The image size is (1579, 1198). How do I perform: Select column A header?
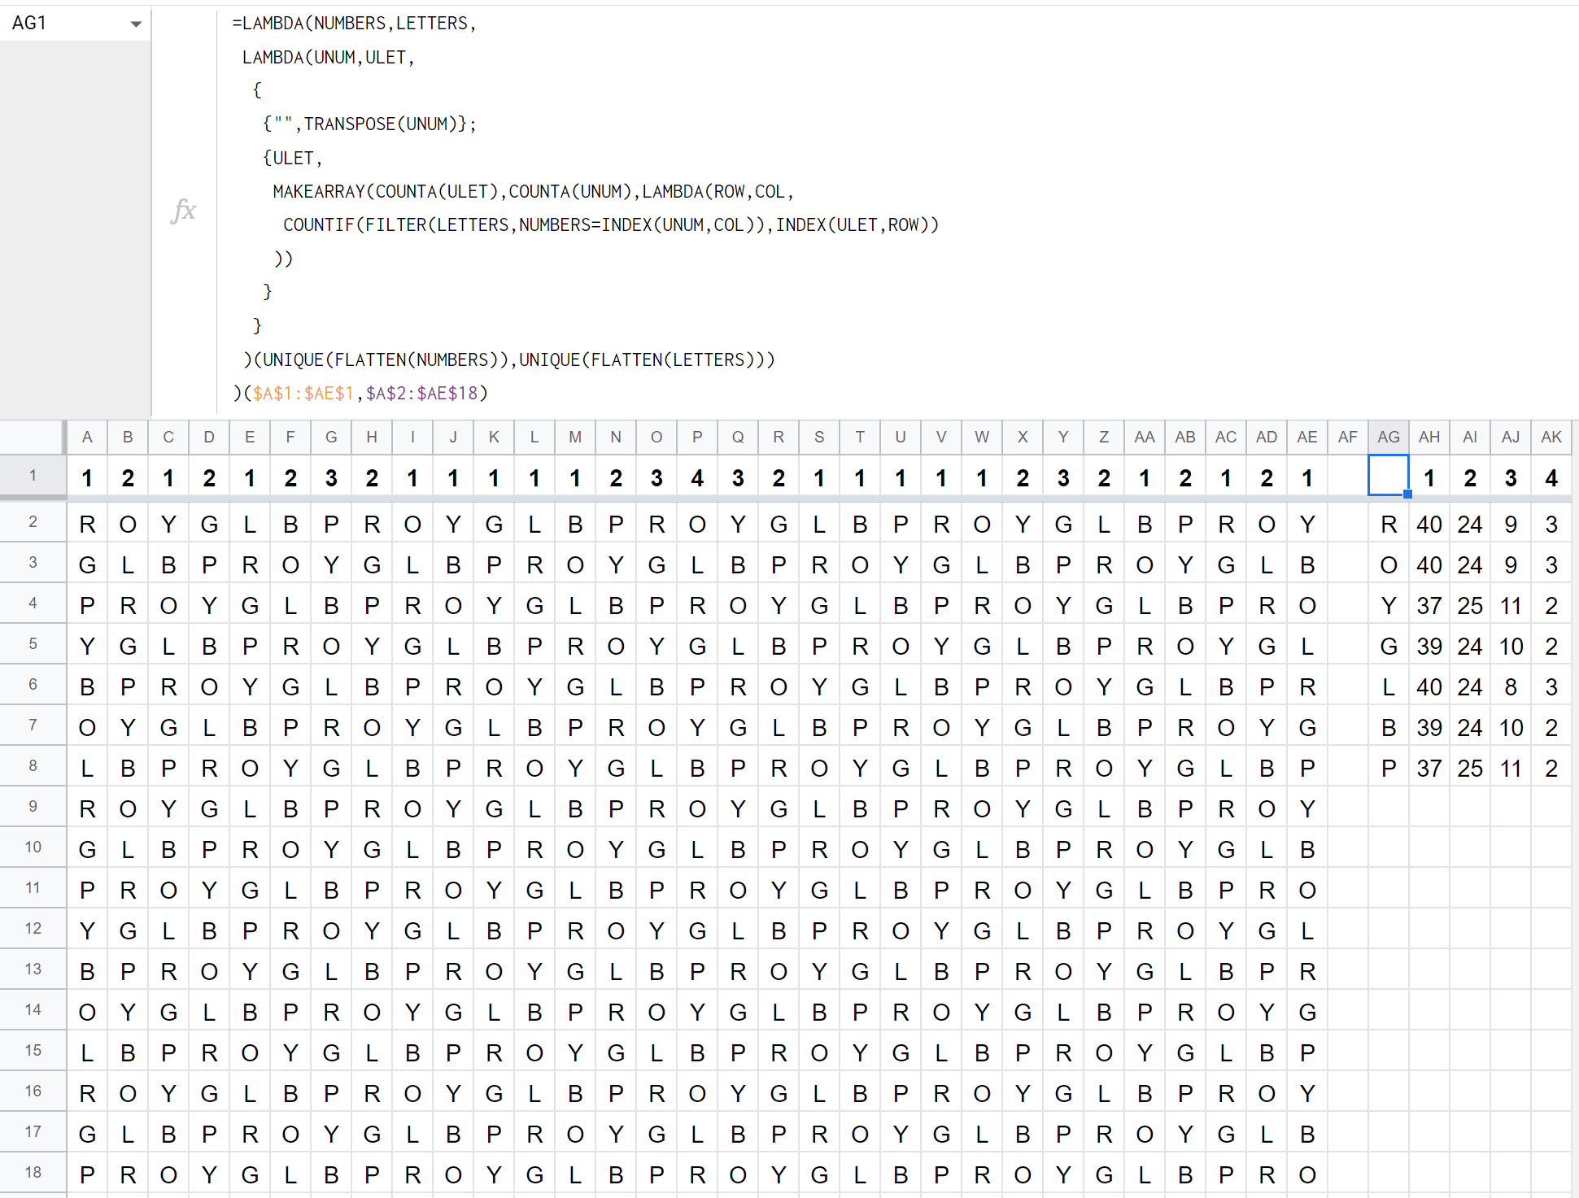click(x=87, y=438)
